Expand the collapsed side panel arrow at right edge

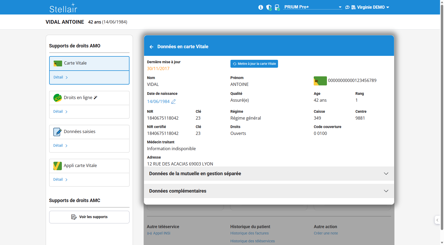point(437,220)
